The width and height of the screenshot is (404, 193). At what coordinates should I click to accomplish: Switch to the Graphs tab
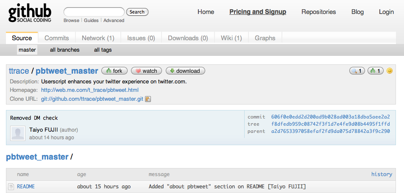(x=265, y=38)
